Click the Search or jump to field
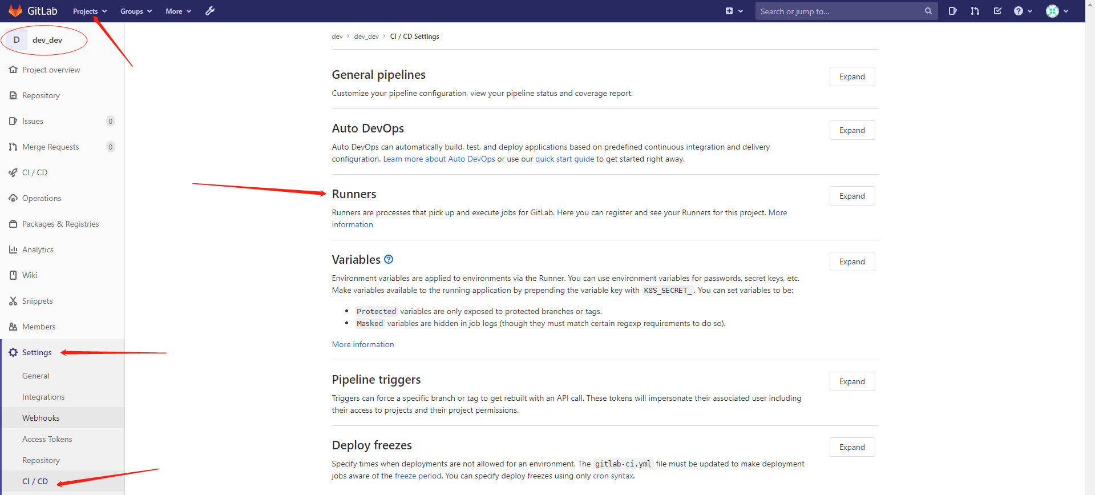1095x495 pixels. point(846,11)
